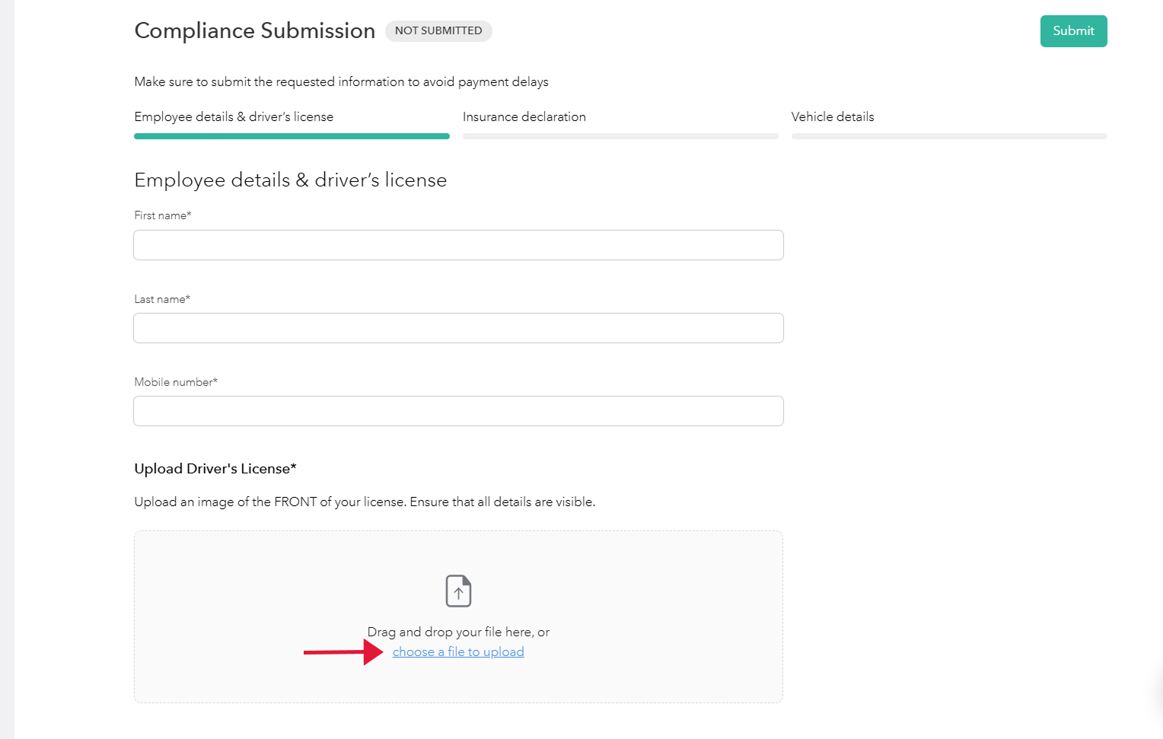Click into the Last name text box

point(458,328)
